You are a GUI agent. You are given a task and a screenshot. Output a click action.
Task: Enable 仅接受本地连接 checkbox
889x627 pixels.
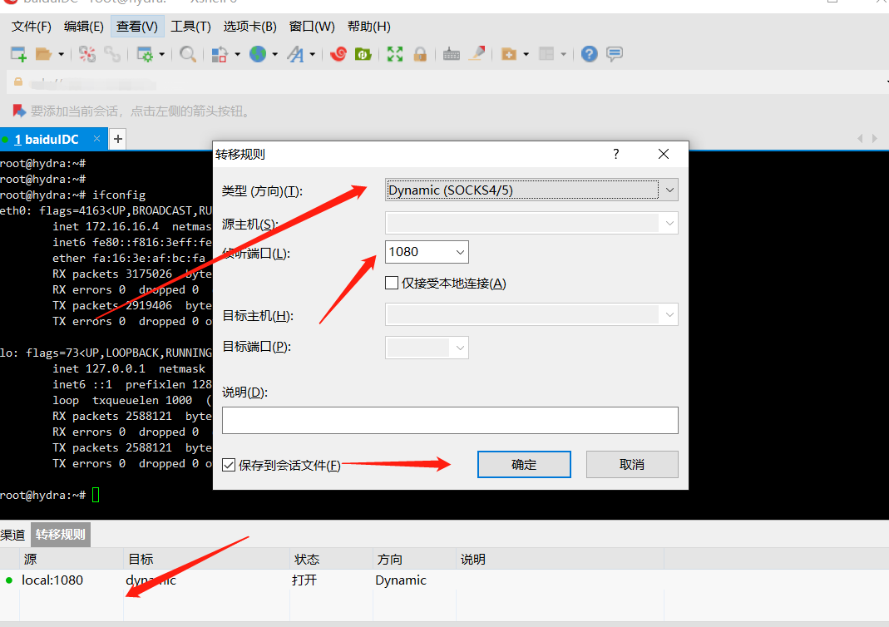(x=391, y=283)
